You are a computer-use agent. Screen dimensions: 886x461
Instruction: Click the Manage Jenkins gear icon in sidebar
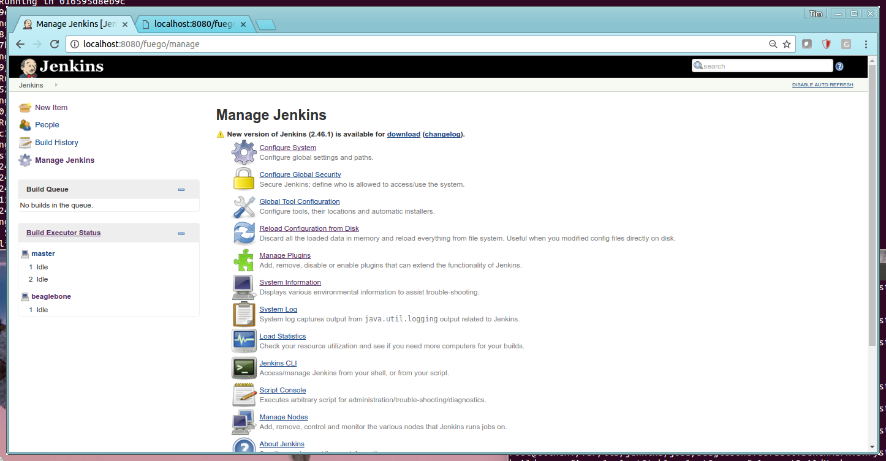point(25,160)
